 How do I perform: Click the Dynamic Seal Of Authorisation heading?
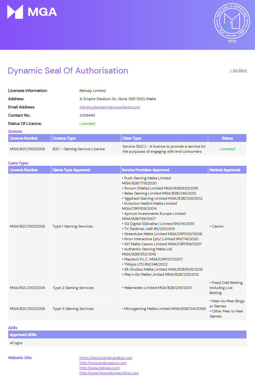point(68,71)
